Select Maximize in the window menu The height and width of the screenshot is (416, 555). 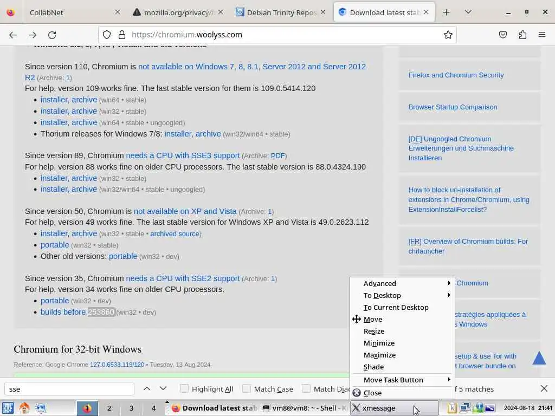click(x=402, y=355)
